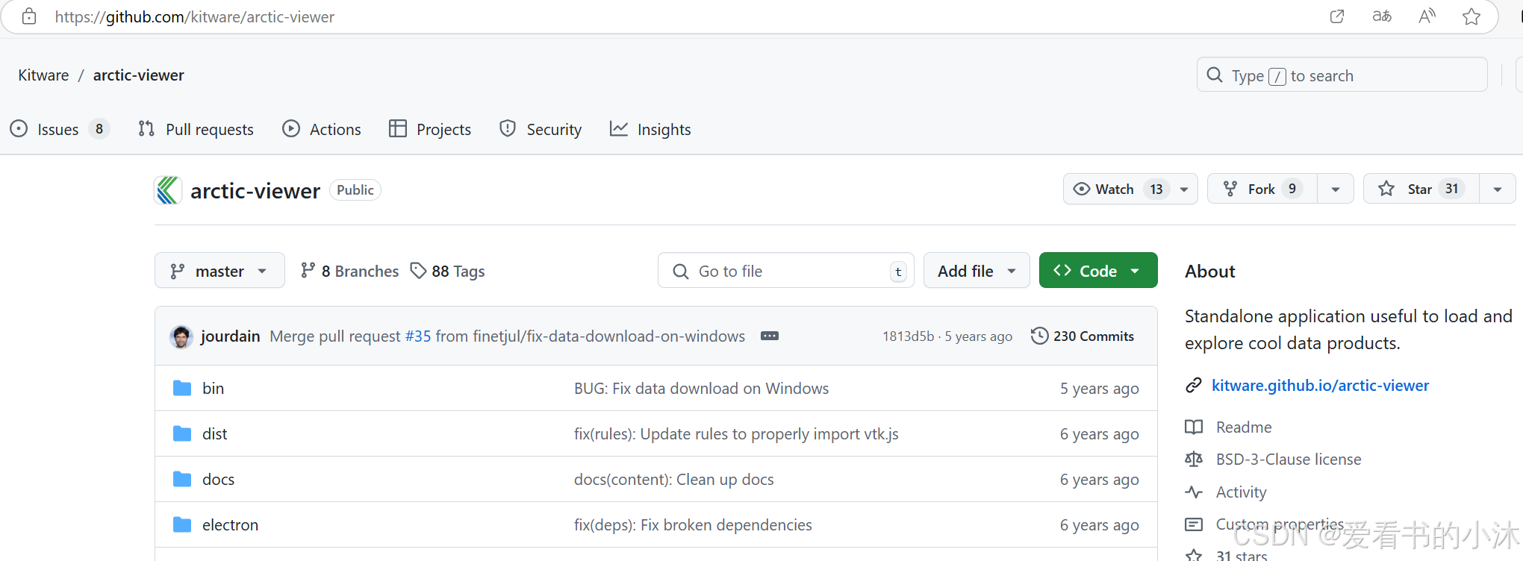
Task: Fork the arctic-viewer repository
Action: point(1262,189)
